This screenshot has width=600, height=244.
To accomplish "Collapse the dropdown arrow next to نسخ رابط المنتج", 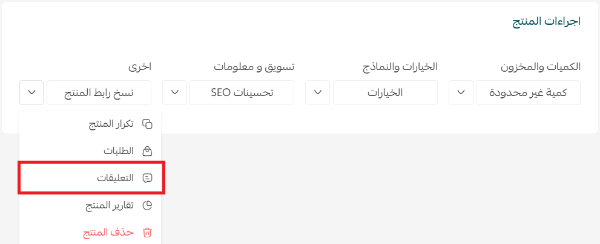I will [31, 92].
